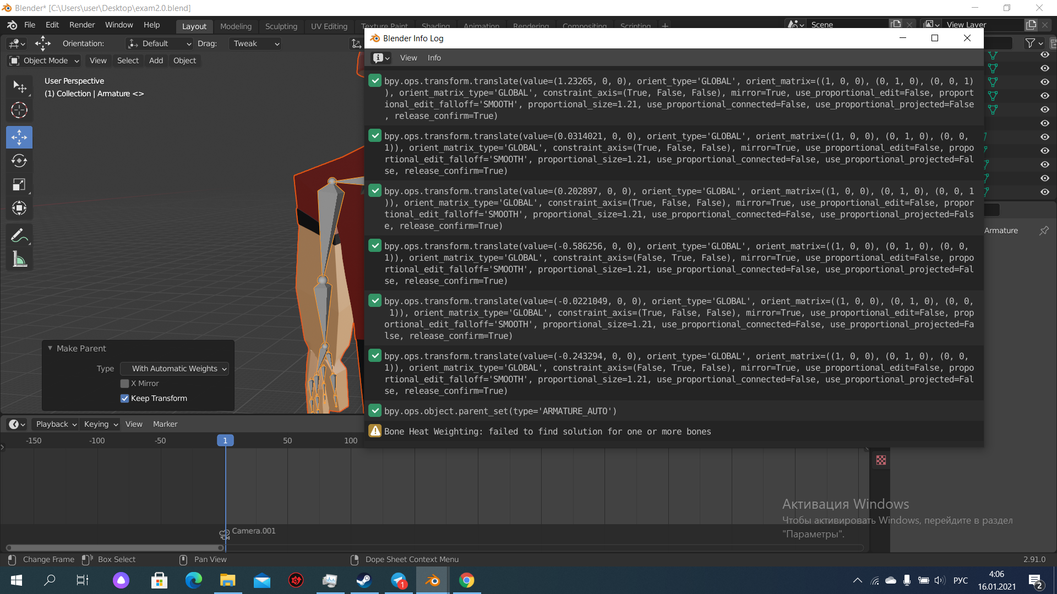1057x594 pixels.
Task: Open the Window menu in top bar
Action: point(119,25)
